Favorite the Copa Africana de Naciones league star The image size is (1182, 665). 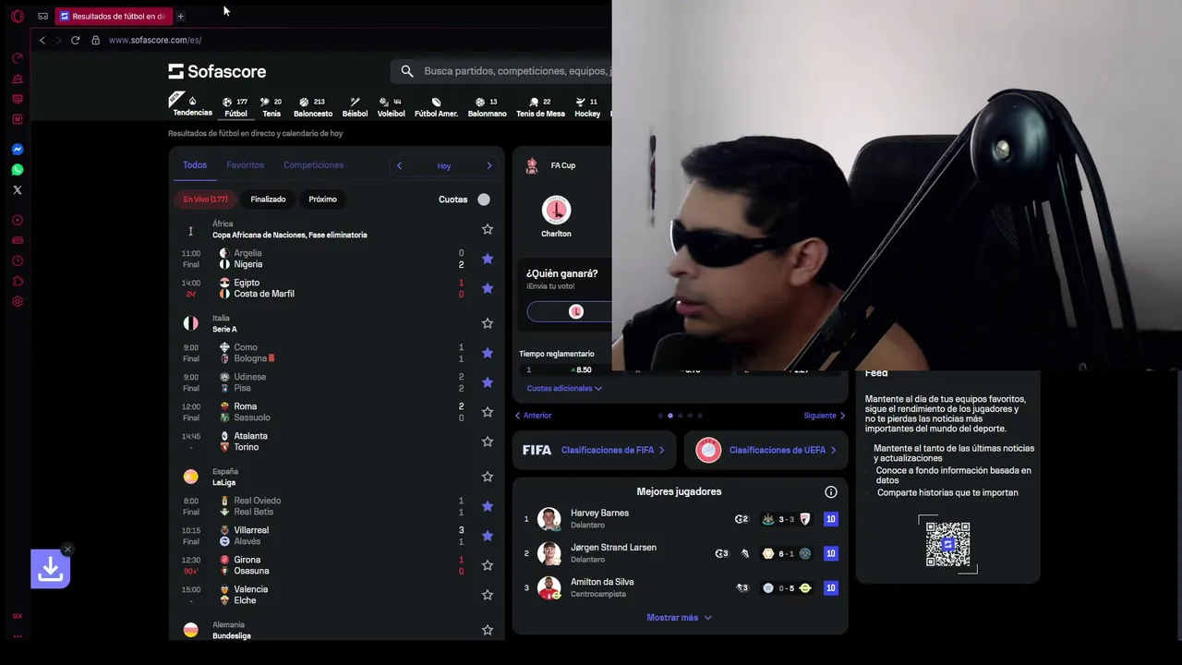click(488, 229)
